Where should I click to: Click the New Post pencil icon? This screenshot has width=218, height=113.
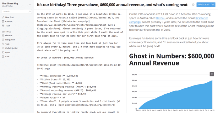point(3,17)
